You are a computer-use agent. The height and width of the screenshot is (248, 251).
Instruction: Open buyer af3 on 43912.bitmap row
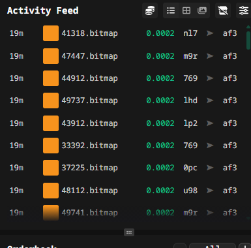coord(229,123)
